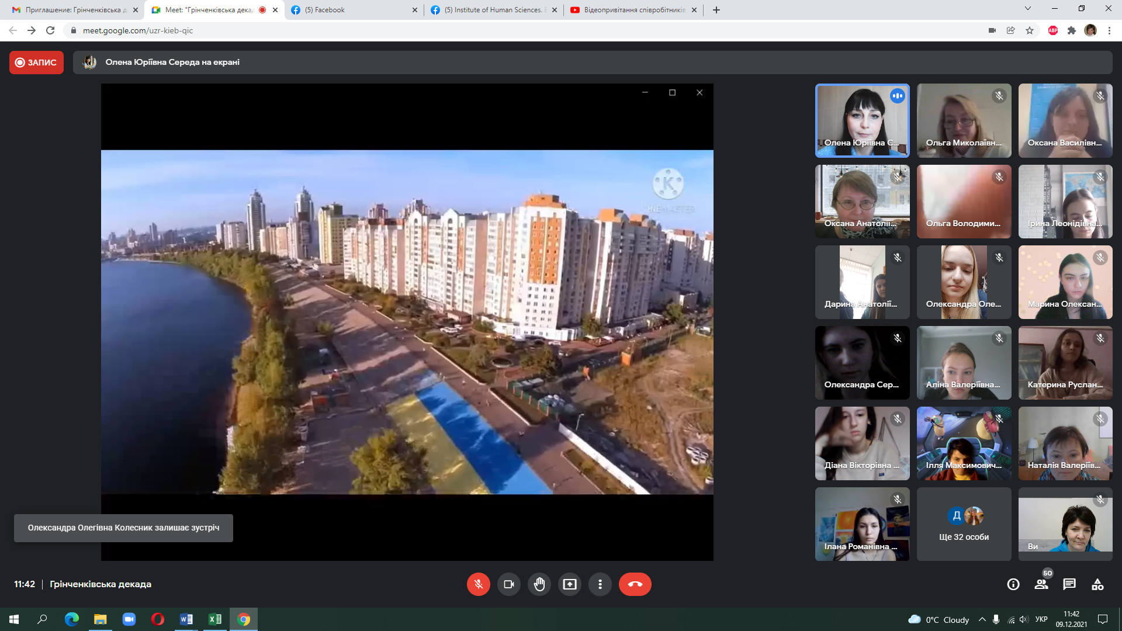This screenshot has width=1122, height=631.
Task: Click the ЗАПИС recording indicator
Action: tap(36, 63)
